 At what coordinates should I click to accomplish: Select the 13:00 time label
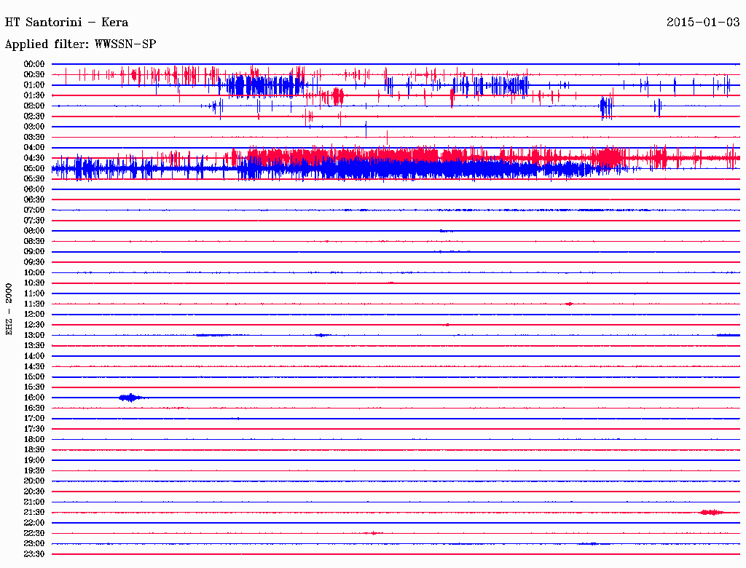coord(34,335)
